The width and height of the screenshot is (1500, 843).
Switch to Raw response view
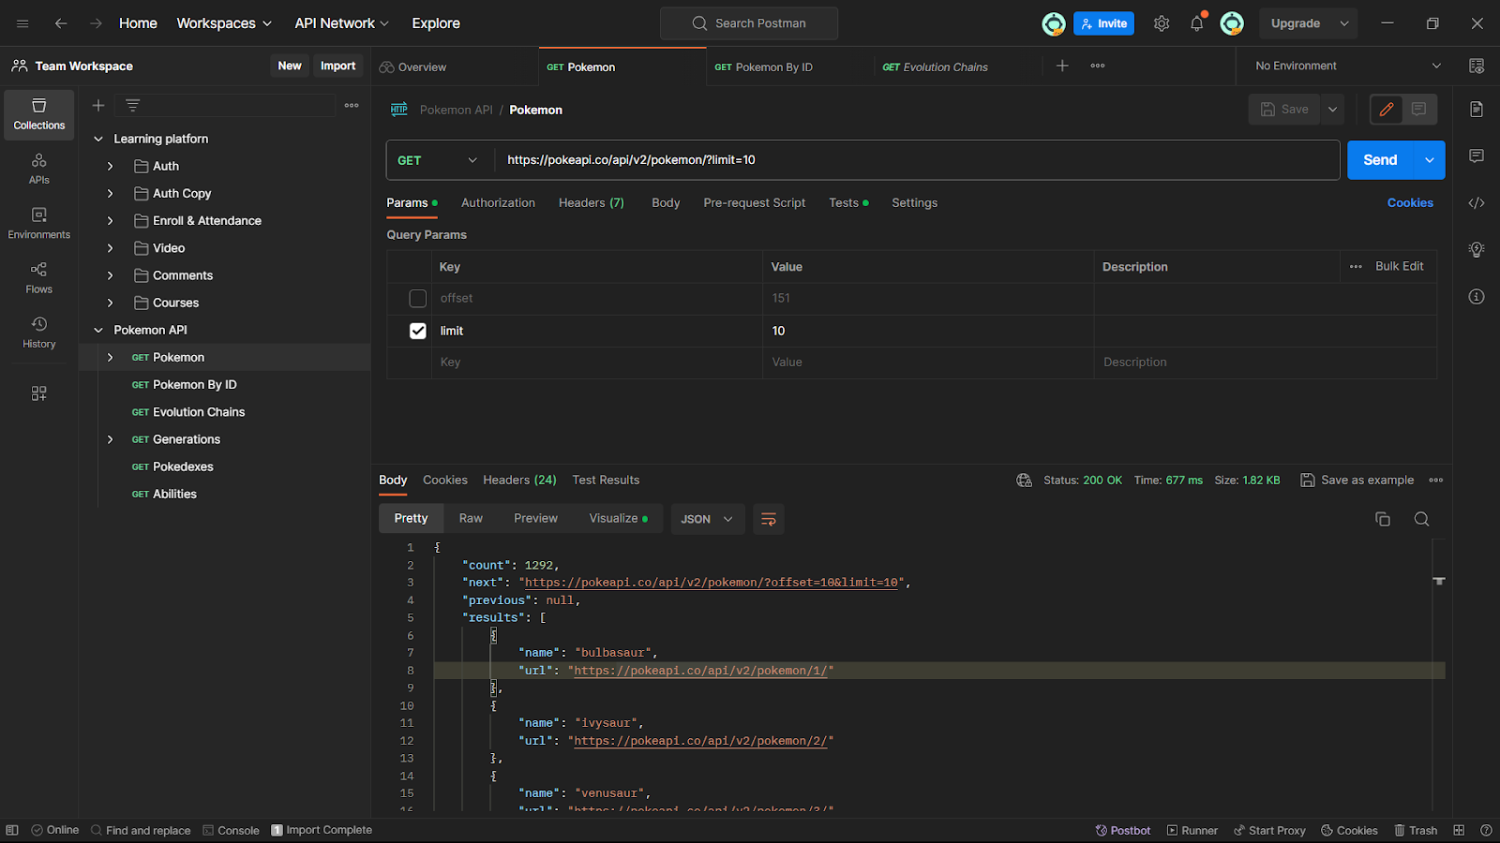[x=471, y=518]
